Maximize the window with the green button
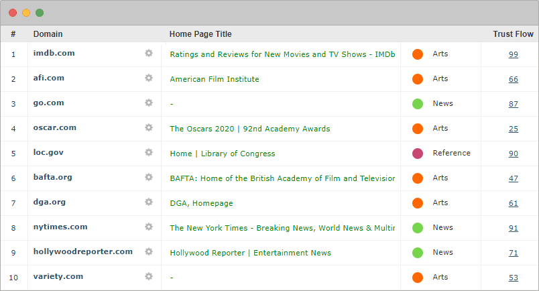Image resolution: width=539 pixels, height=291 pixels. pos(40,13)
